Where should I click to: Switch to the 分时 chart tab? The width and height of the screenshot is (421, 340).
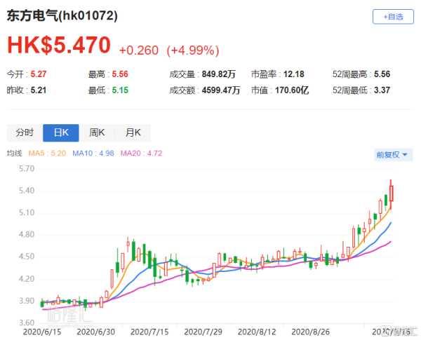(25, 132)
